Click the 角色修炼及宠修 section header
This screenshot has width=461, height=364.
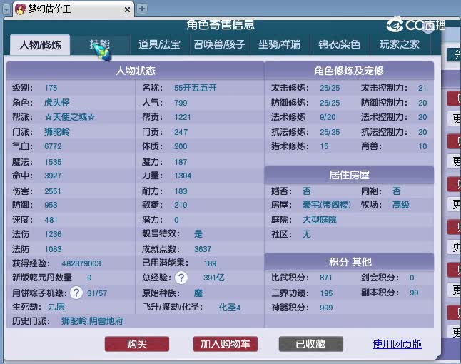(349, 71)
